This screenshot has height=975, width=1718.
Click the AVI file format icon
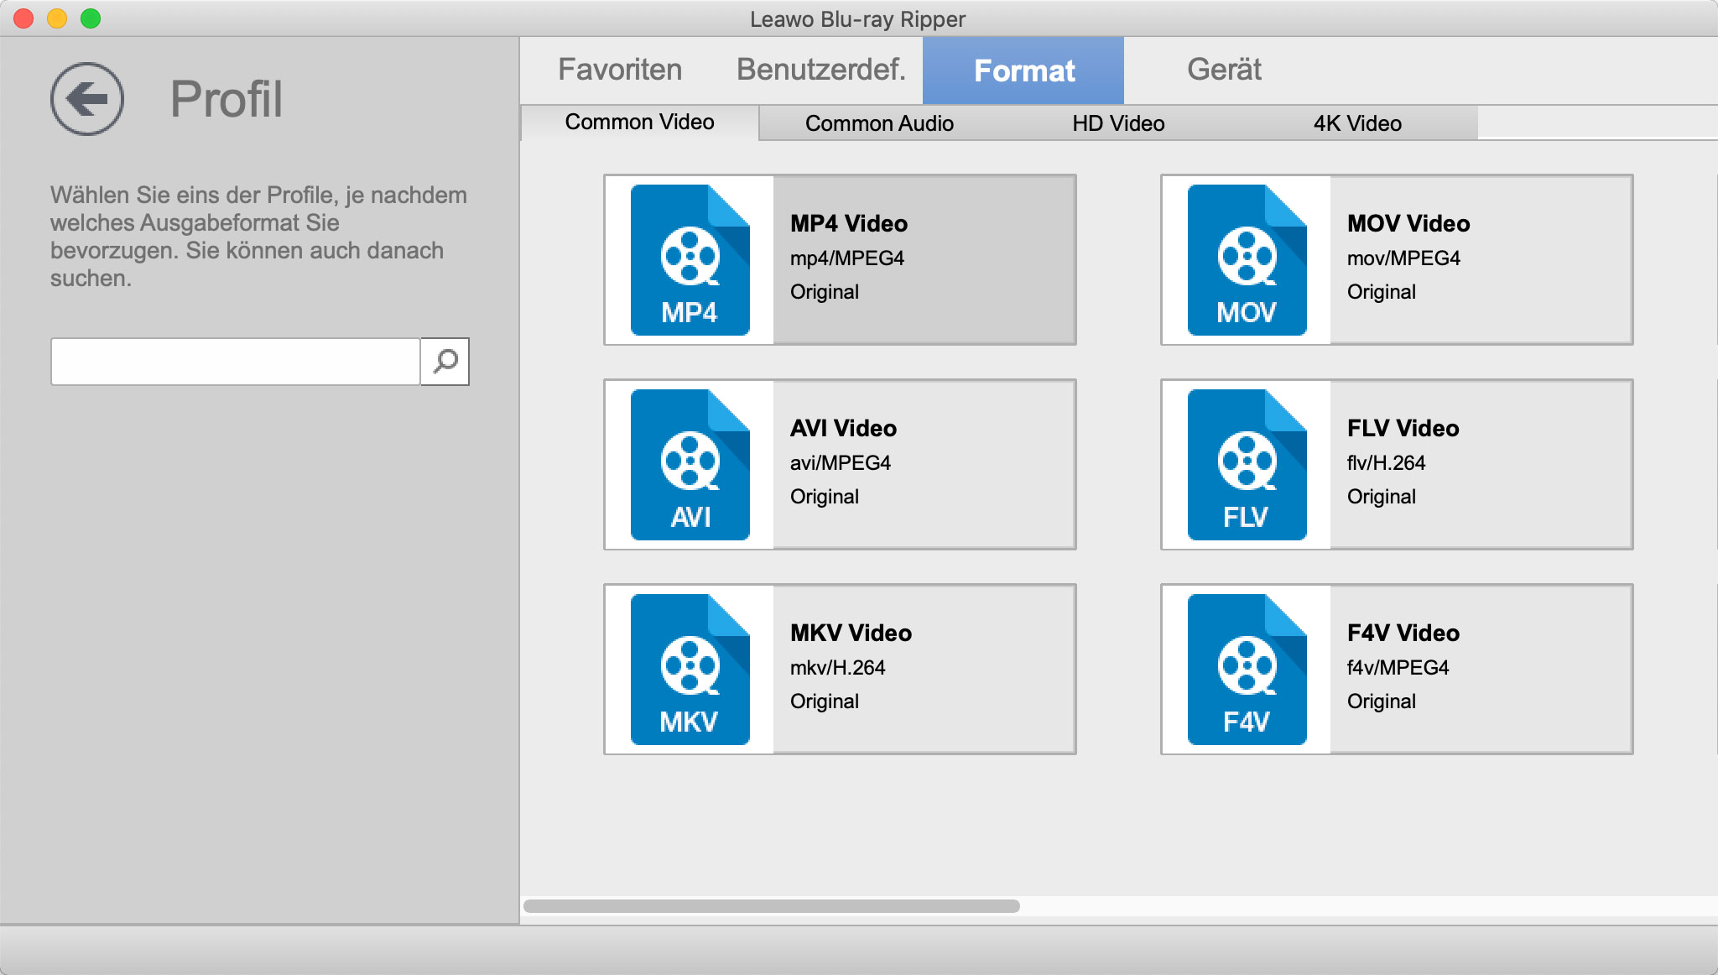(x=690, y=465)
